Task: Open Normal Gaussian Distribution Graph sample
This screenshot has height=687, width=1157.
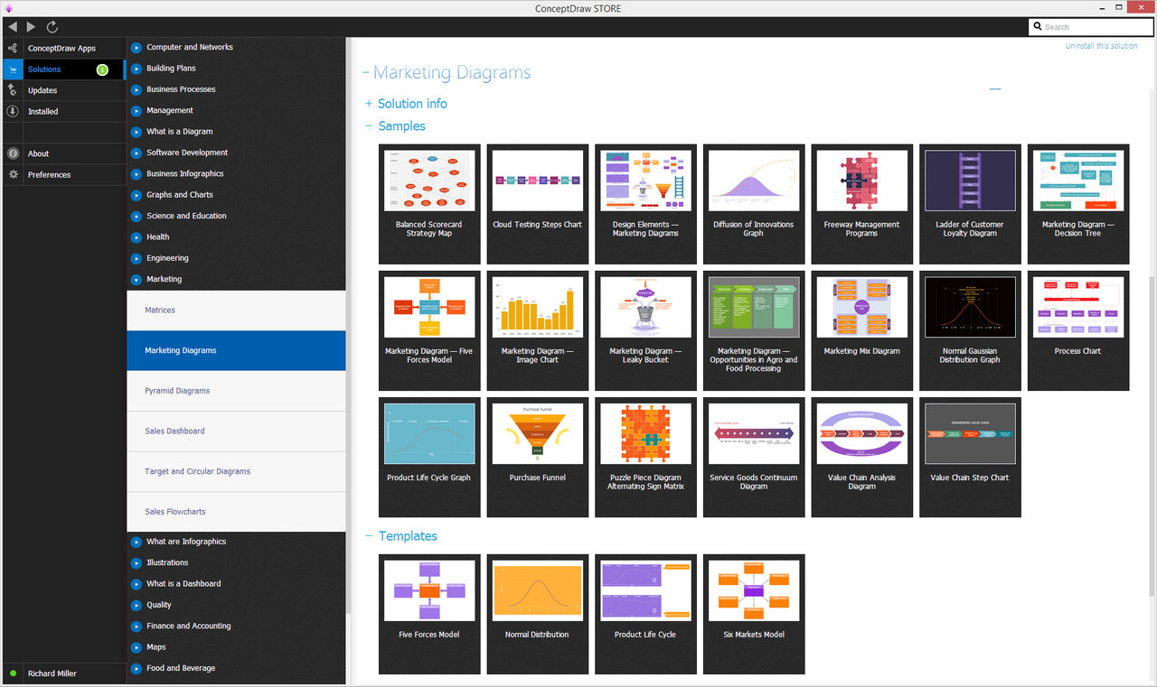Action: [x=970, y=330]
